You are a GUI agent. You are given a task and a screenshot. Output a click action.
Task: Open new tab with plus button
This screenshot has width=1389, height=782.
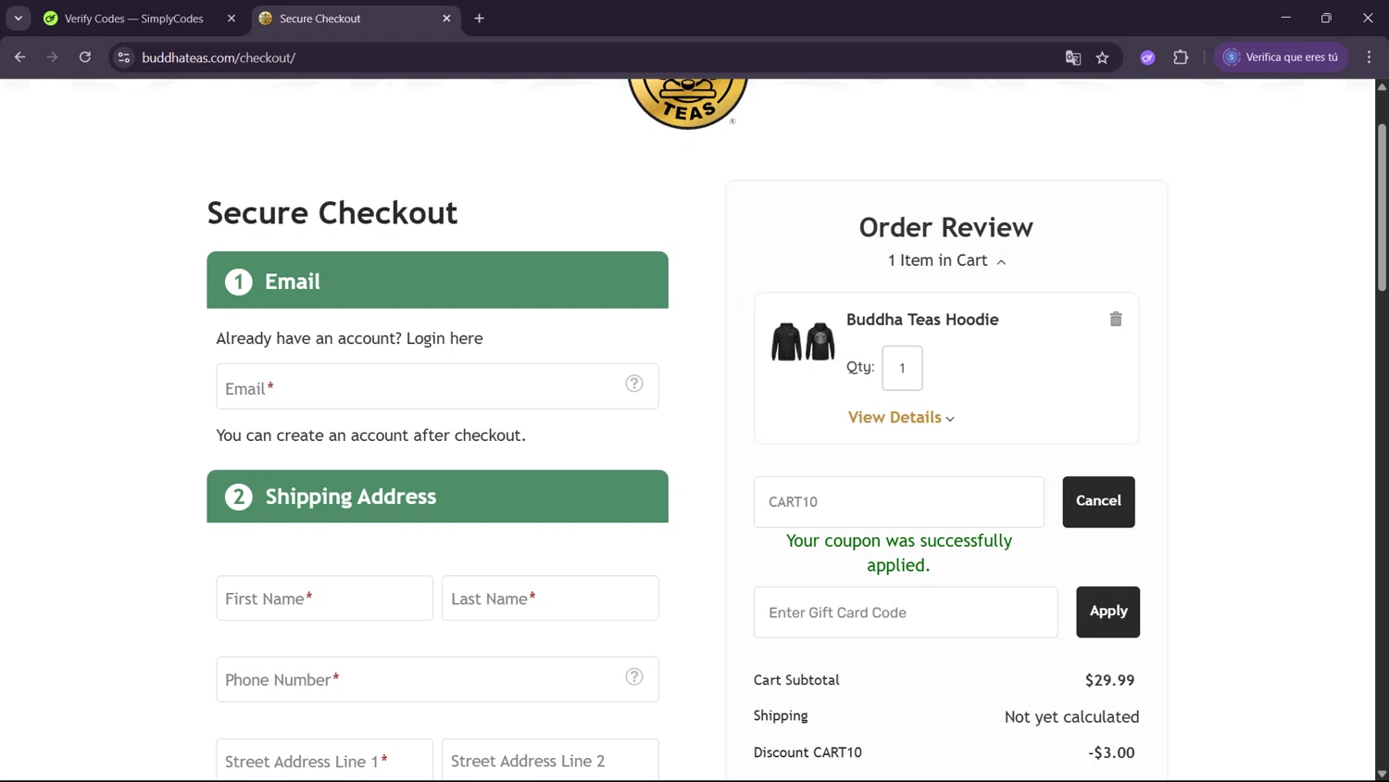(x=479, y=19)
